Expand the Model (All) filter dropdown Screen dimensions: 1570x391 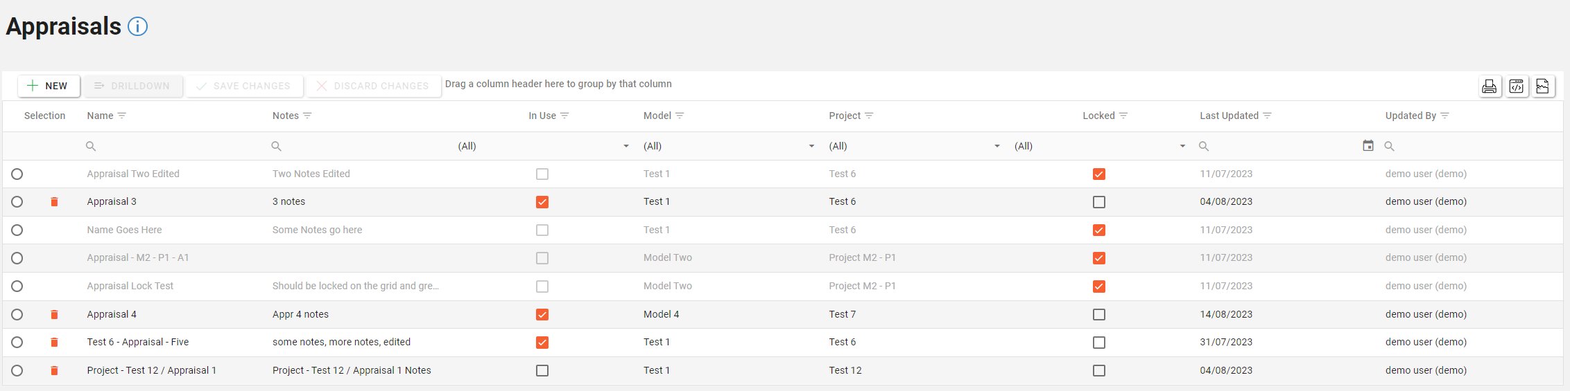tap(811, 146)
